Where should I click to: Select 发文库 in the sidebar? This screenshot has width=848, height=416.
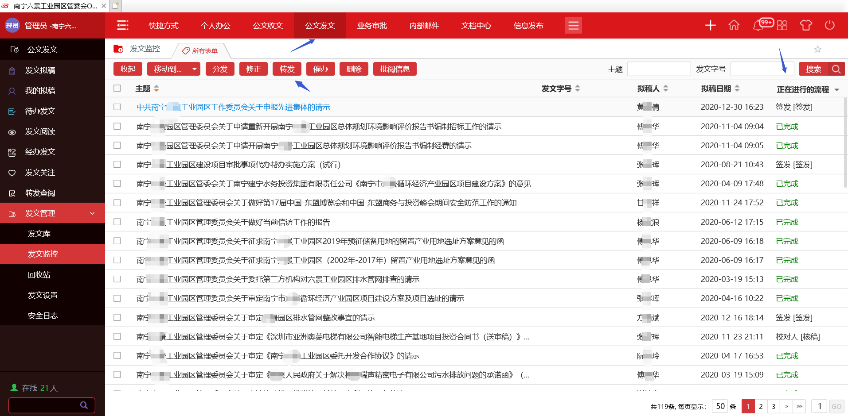pos(39,234)
